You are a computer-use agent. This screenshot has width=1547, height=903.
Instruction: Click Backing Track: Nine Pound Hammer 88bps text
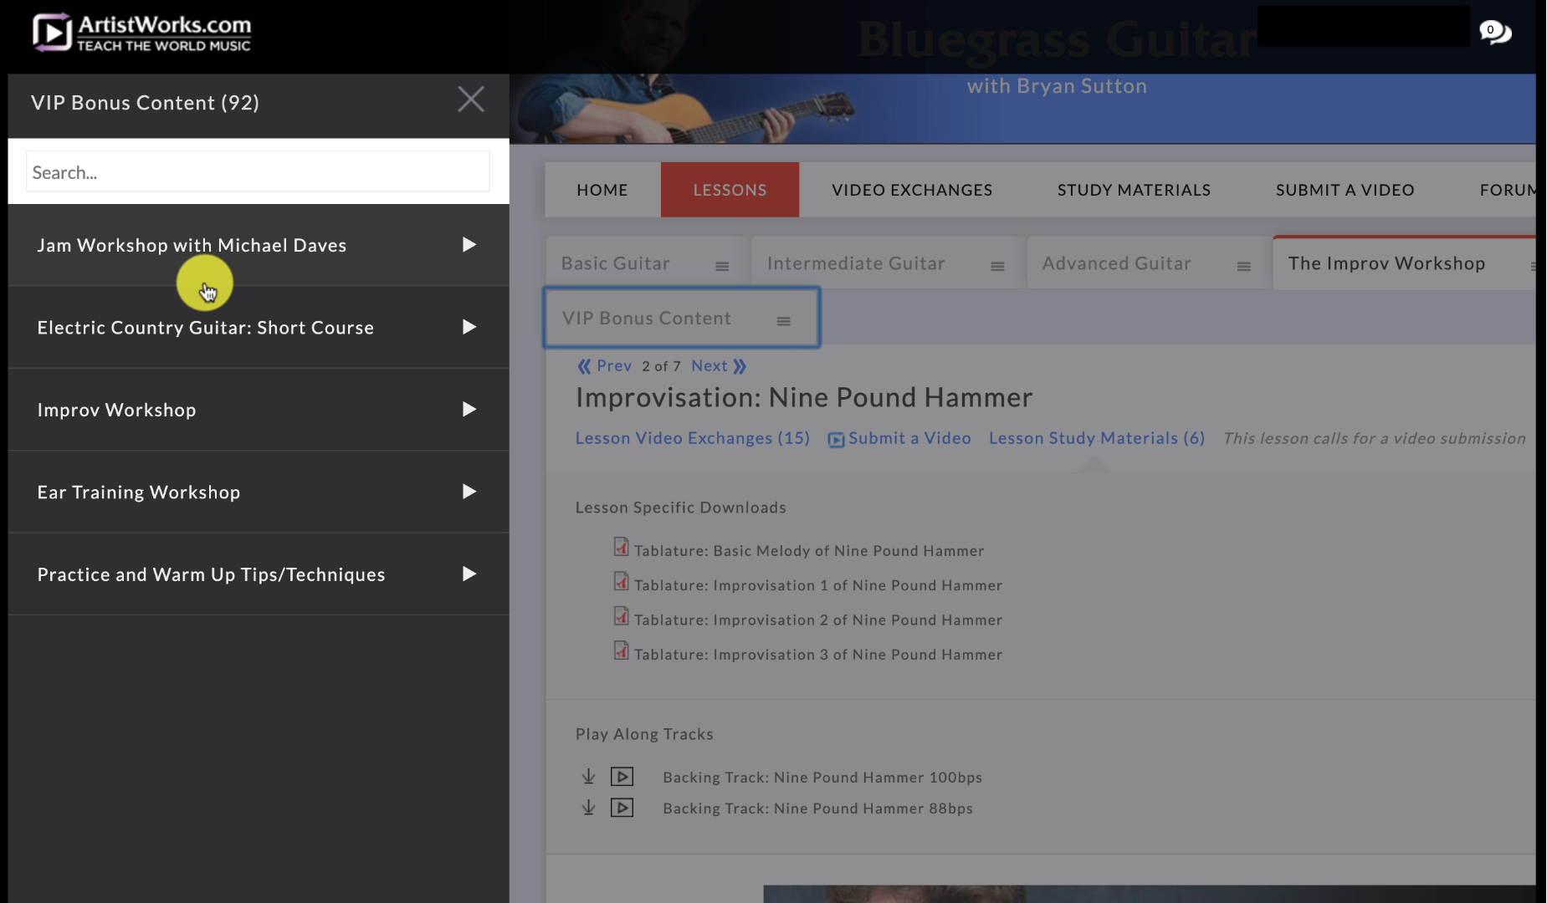pos(817,809)
